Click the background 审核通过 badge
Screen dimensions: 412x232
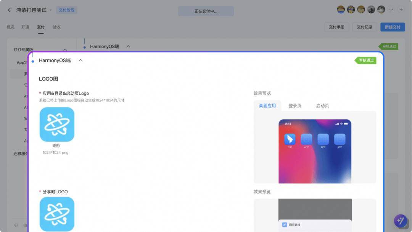pos(388,46)
